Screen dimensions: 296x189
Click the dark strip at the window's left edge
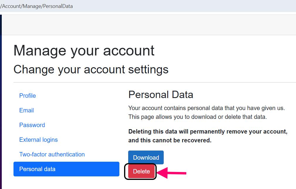click(1, 103)
